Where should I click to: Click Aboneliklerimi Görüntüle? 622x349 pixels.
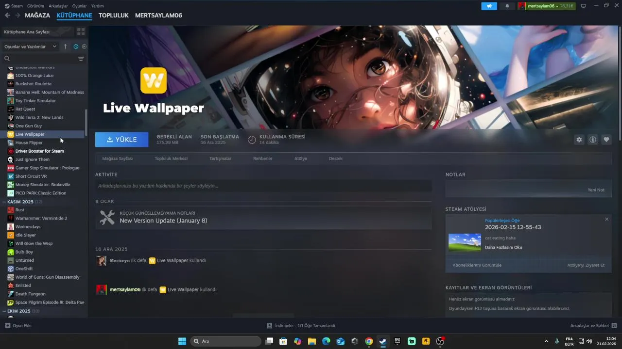point(477,265)
